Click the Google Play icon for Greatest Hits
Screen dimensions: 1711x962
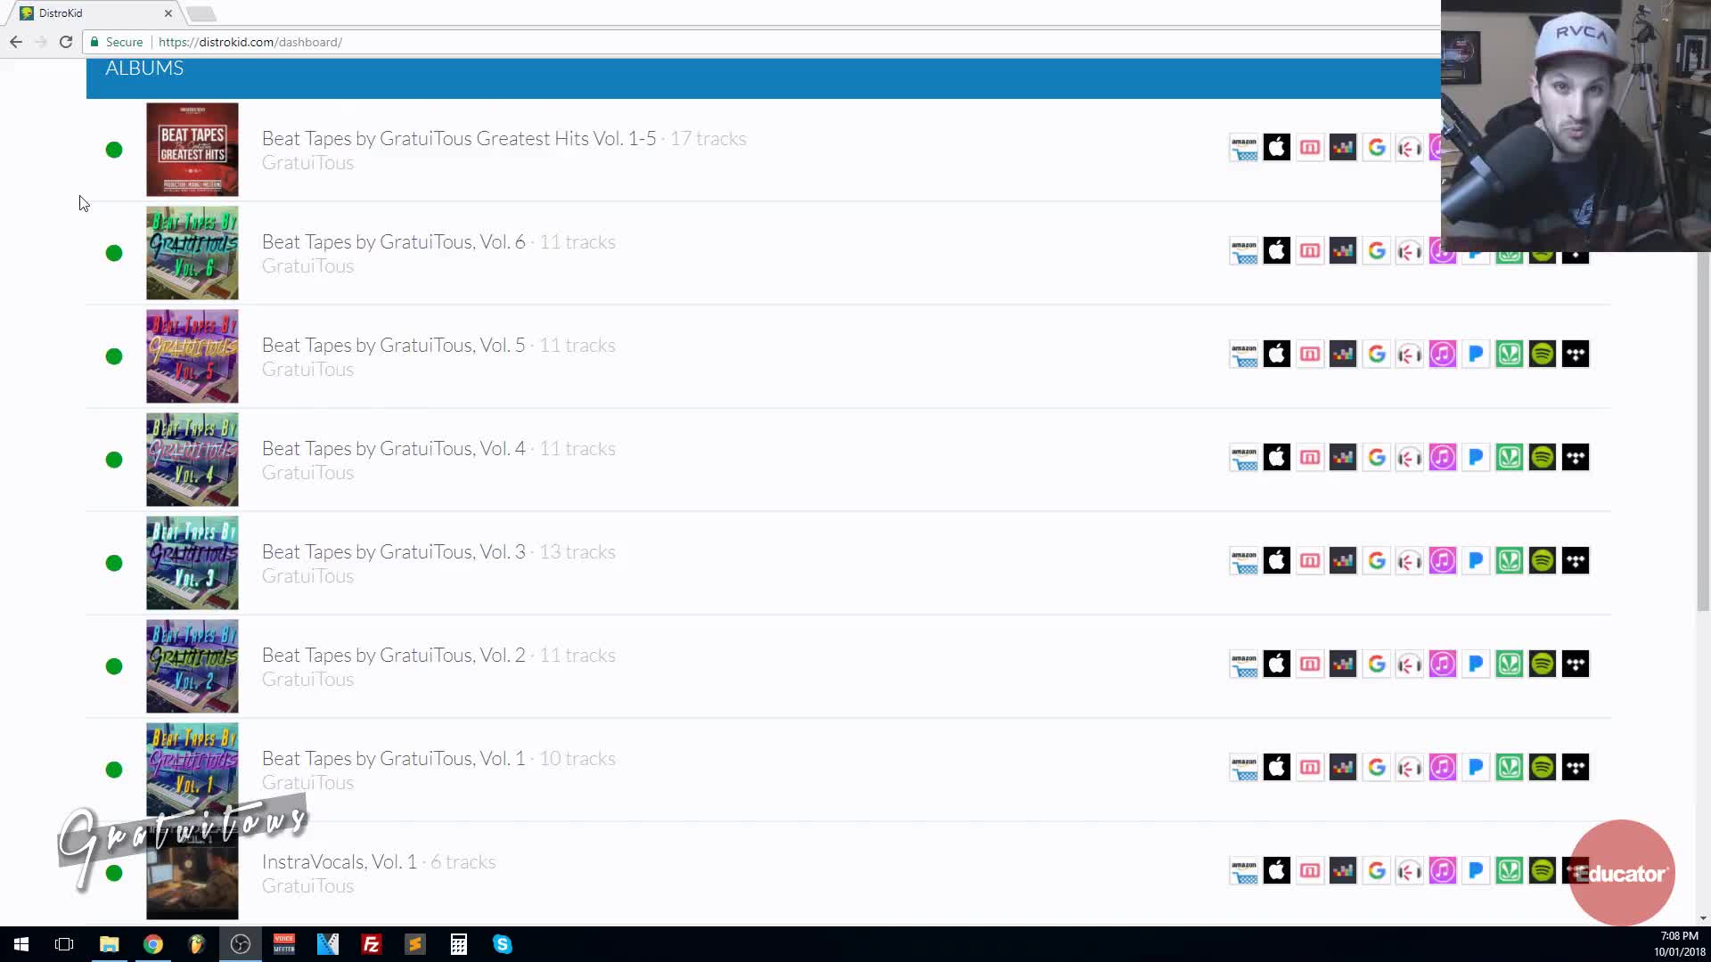click(1376, 148)
